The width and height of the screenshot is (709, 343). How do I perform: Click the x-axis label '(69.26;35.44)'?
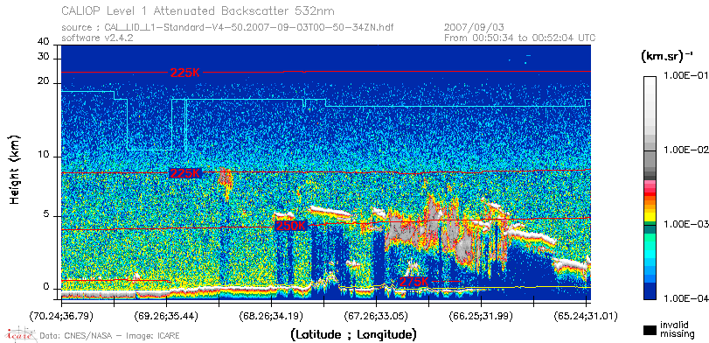(x=166, y=315)
